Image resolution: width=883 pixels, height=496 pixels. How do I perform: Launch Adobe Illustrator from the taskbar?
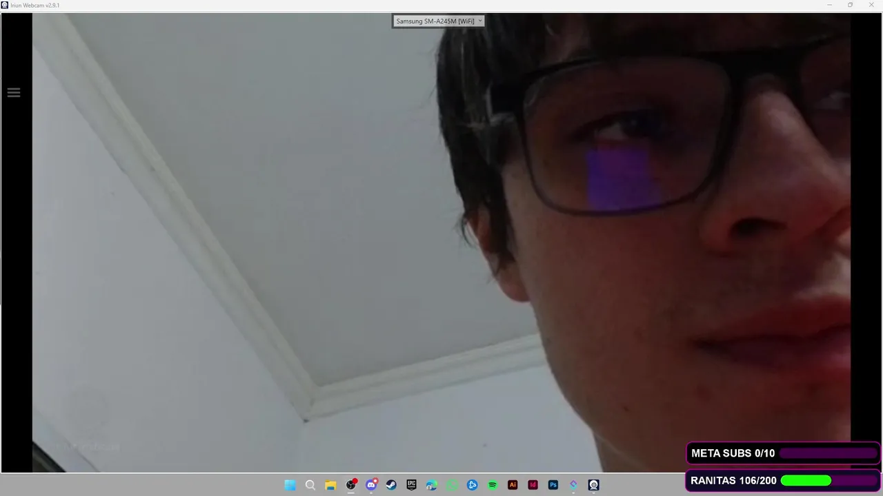tap(513, 485)
